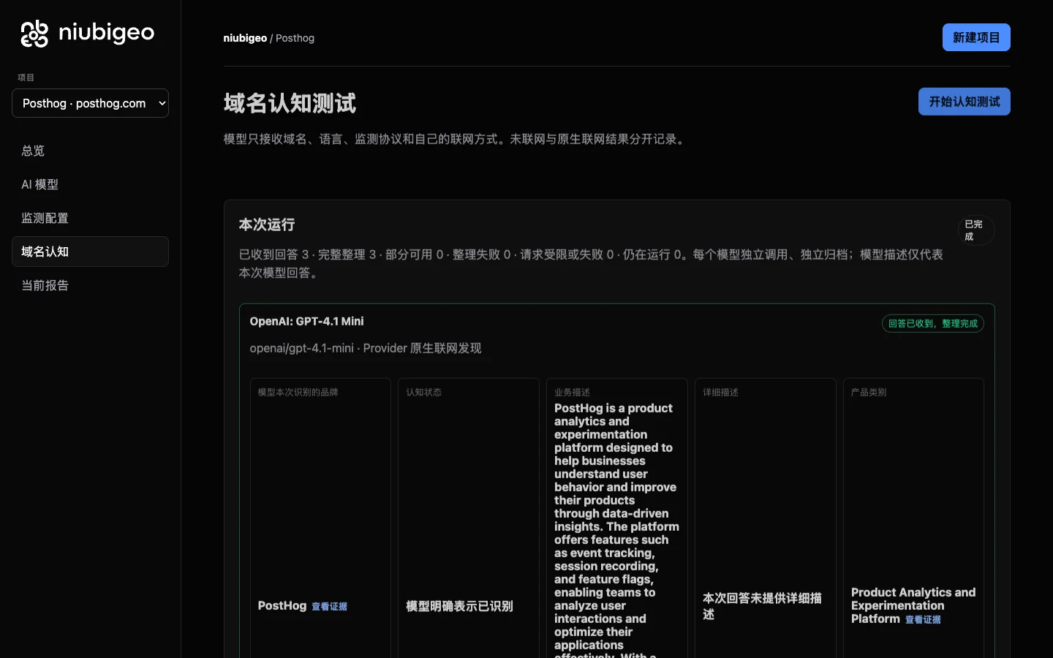Click the 认知状态 column label
This screenshot has height=658, width=1053.
pos(423,393)
